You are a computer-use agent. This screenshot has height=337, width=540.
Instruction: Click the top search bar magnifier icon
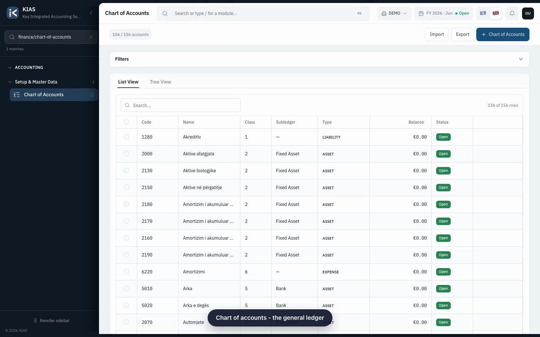coord(165,13)
